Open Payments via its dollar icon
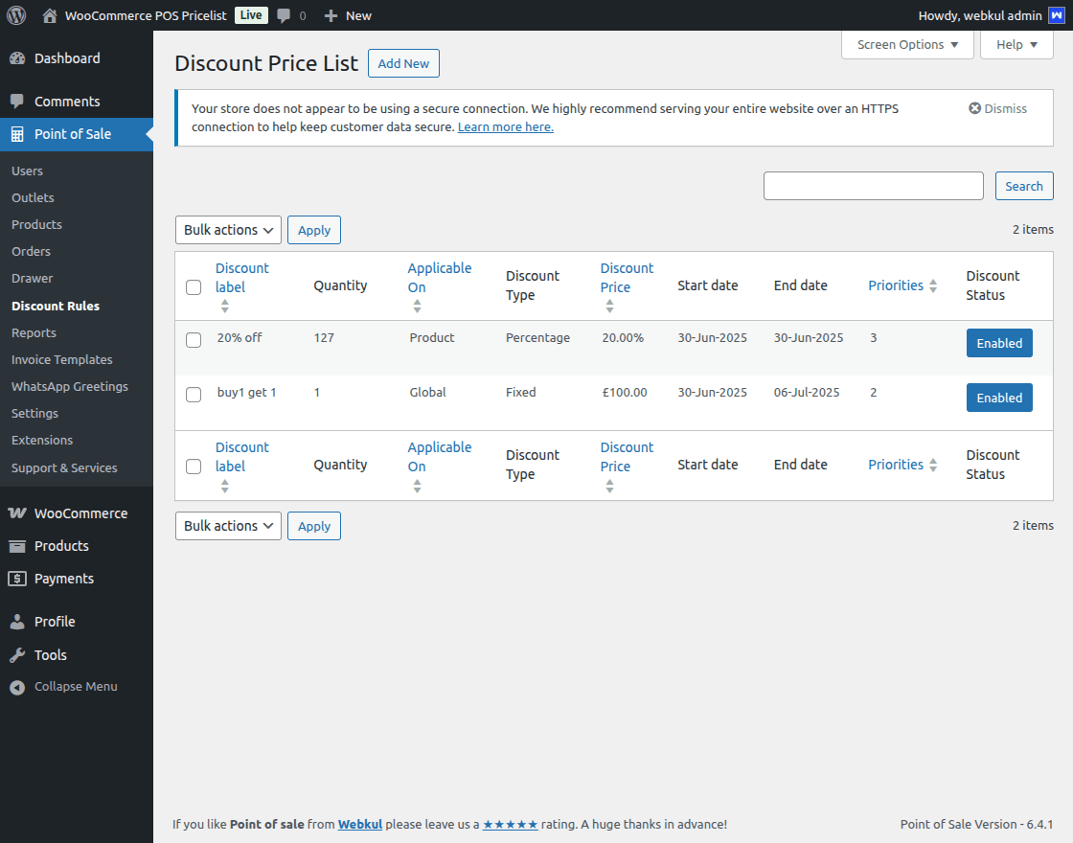 click(x=17, y=579)
